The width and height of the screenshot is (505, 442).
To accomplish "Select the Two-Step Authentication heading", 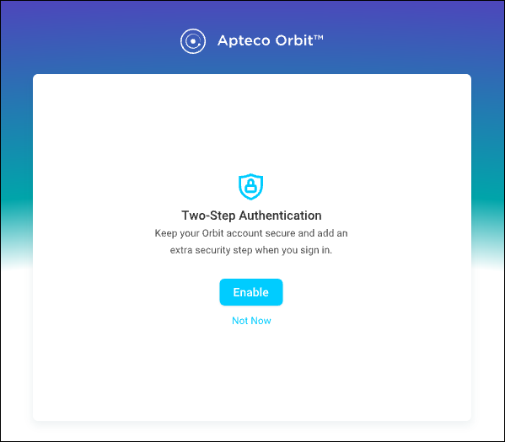I will (251, 216).
